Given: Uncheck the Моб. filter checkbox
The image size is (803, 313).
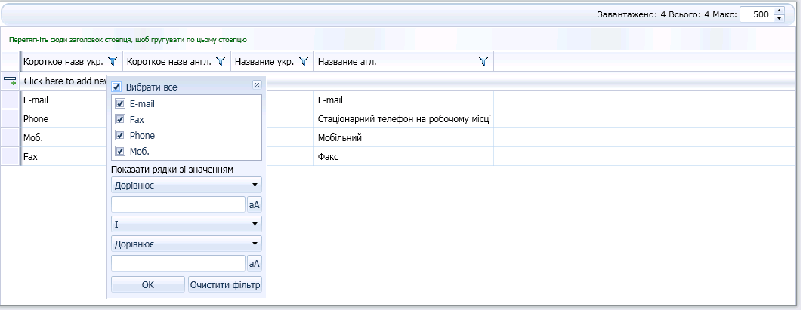Looking at the screenshot, I should click(x=120, y=152).
